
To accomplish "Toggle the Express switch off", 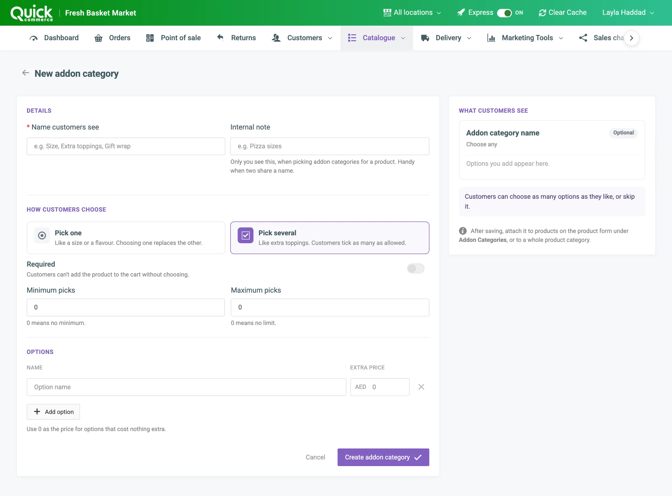I will [504, 13].
